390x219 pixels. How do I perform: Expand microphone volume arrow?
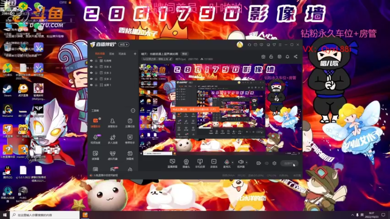[233, 163]
